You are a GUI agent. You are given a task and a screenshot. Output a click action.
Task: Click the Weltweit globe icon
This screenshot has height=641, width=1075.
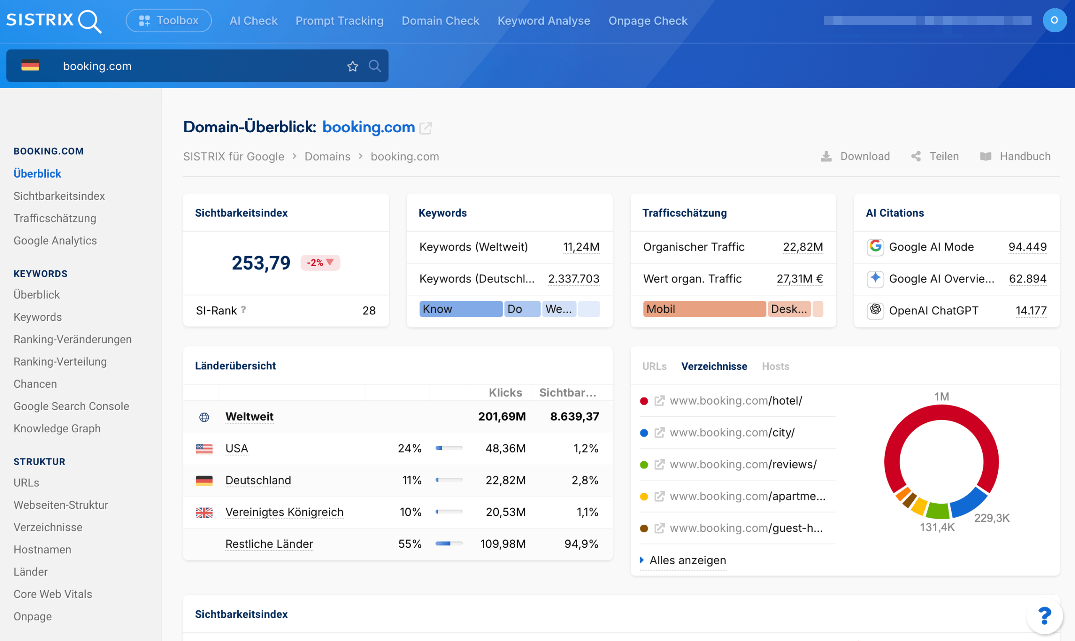coord(204,417)
